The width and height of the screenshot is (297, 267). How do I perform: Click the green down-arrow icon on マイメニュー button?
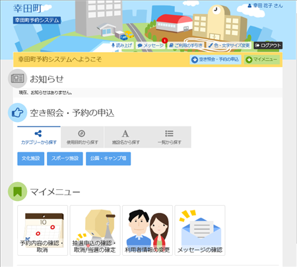(x=249, y=59)
